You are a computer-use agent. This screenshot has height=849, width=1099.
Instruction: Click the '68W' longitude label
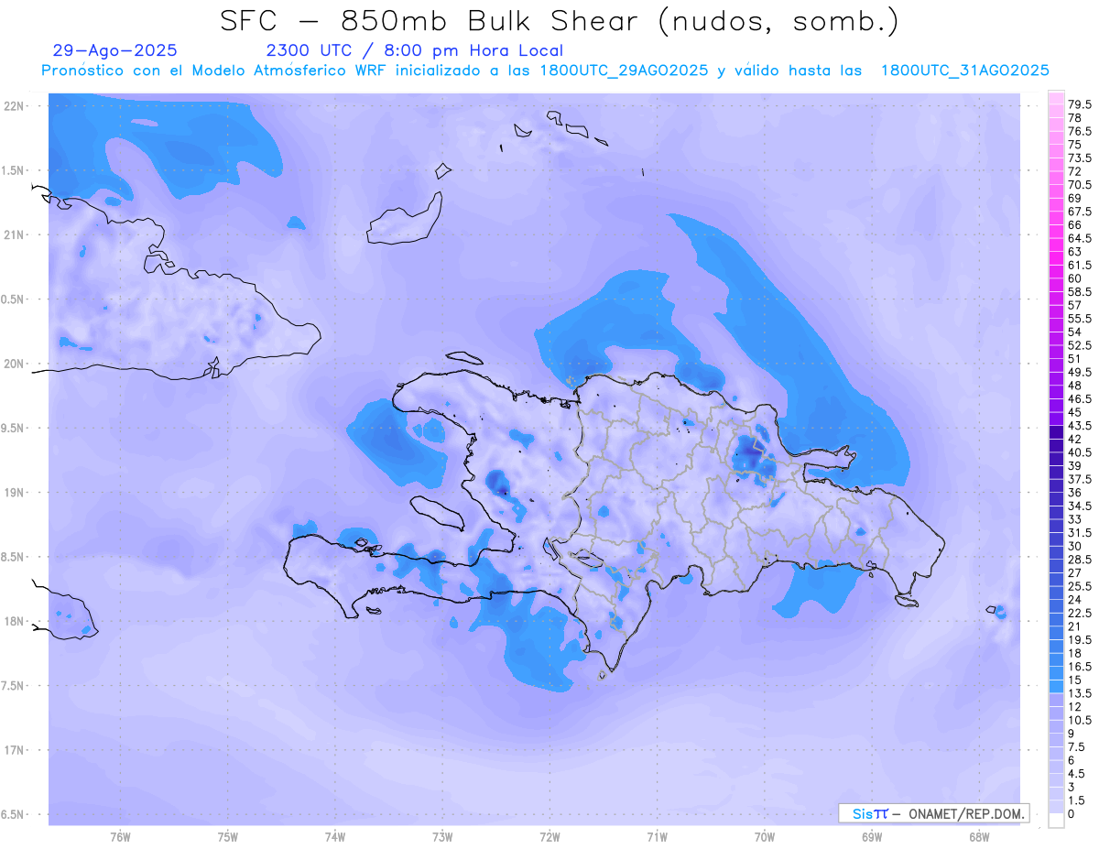click(979, 836)
